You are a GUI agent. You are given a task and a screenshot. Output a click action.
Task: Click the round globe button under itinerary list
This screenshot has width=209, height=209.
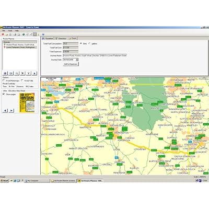[x=5, y=73]
